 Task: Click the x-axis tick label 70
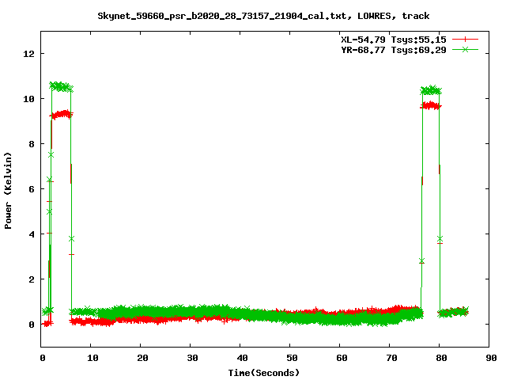[x=391, y=358]
